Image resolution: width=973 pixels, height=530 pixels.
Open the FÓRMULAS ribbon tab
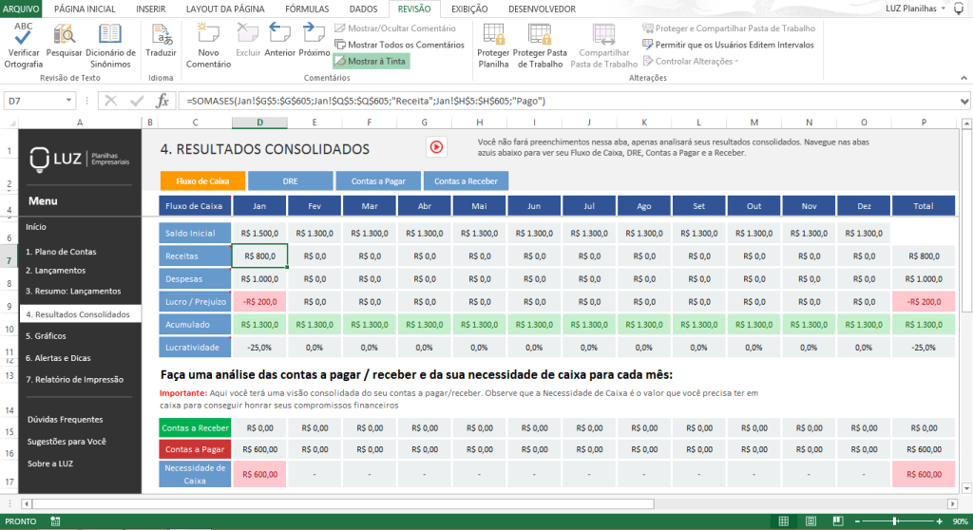tap(307, 9)
